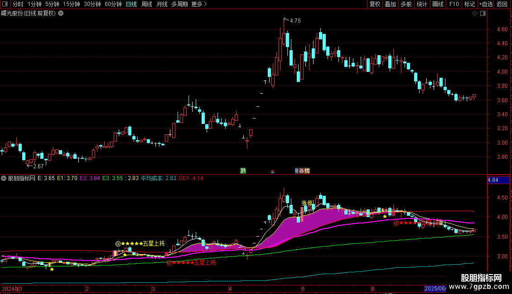Click the 统计 statistics button
The height and width of the screenshot is (294, 512).
coord(422,4)
